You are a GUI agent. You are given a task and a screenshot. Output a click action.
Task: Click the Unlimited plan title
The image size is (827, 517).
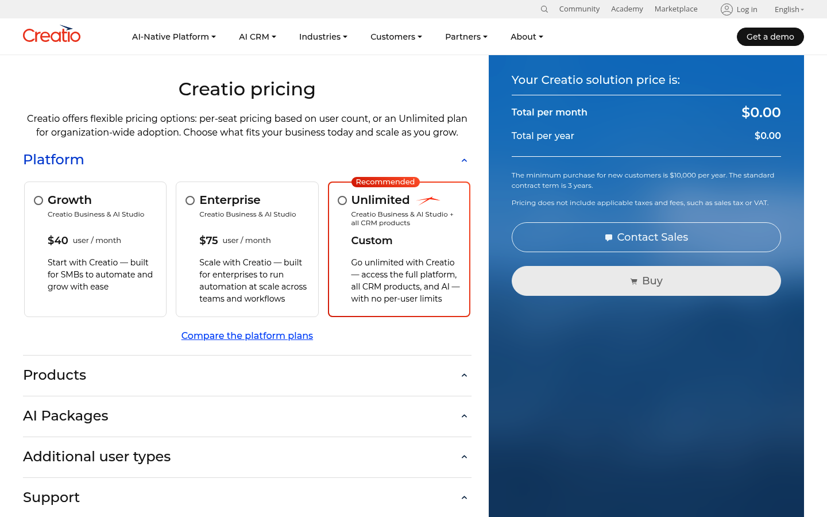[380, 200]
